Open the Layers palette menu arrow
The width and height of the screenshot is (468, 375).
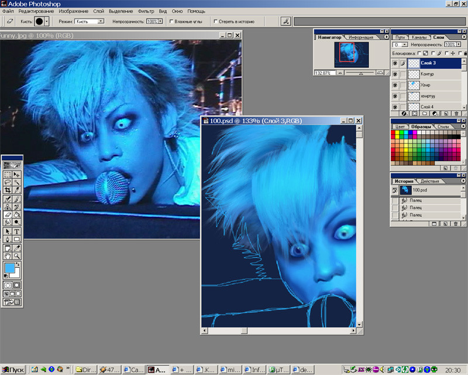(463, 37)
